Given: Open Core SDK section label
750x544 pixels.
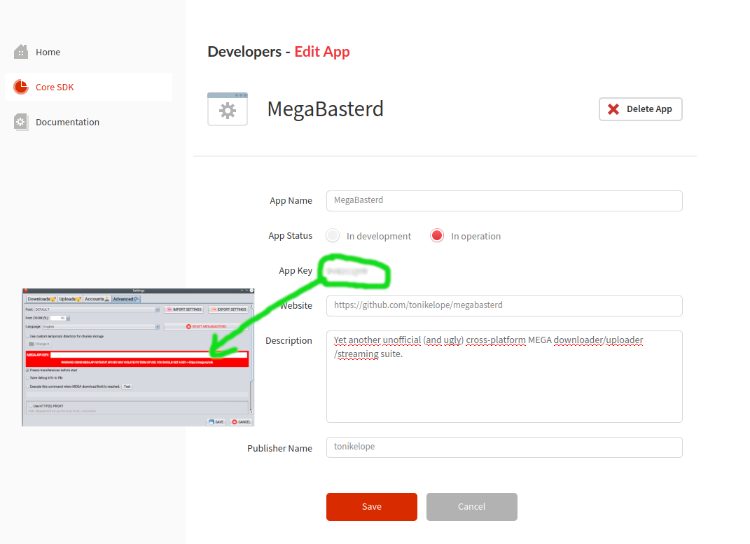Looking at the screenshot, I should coord(55,87).
